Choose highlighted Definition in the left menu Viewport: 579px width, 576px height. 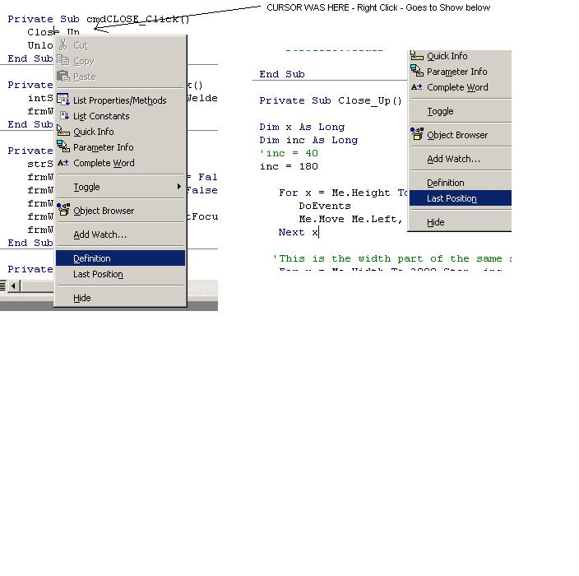(x=120, y=258)
